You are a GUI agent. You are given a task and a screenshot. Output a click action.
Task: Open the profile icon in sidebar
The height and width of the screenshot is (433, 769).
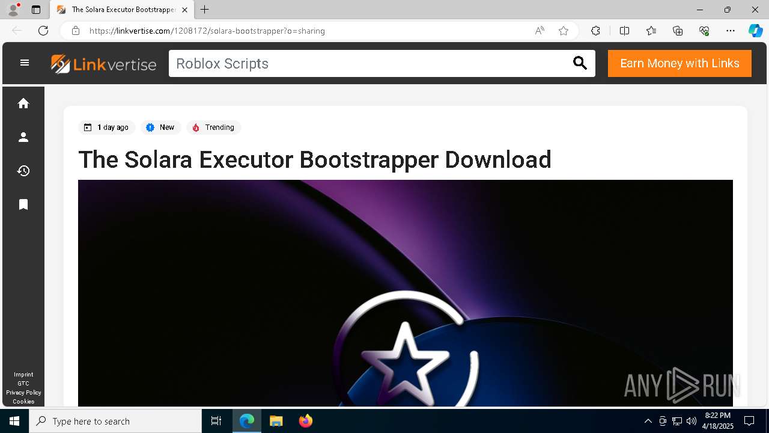point(23,137)
